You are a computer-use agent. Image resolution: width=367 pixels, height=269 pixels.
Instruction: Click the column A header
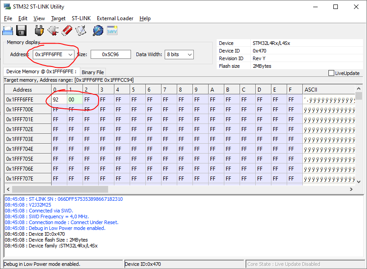216,90
